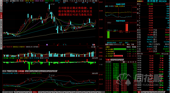This screenshot has width=170, height=93.
Task: Toggle the 自 filter in monitor panel
Action: [x=129, y=62]
